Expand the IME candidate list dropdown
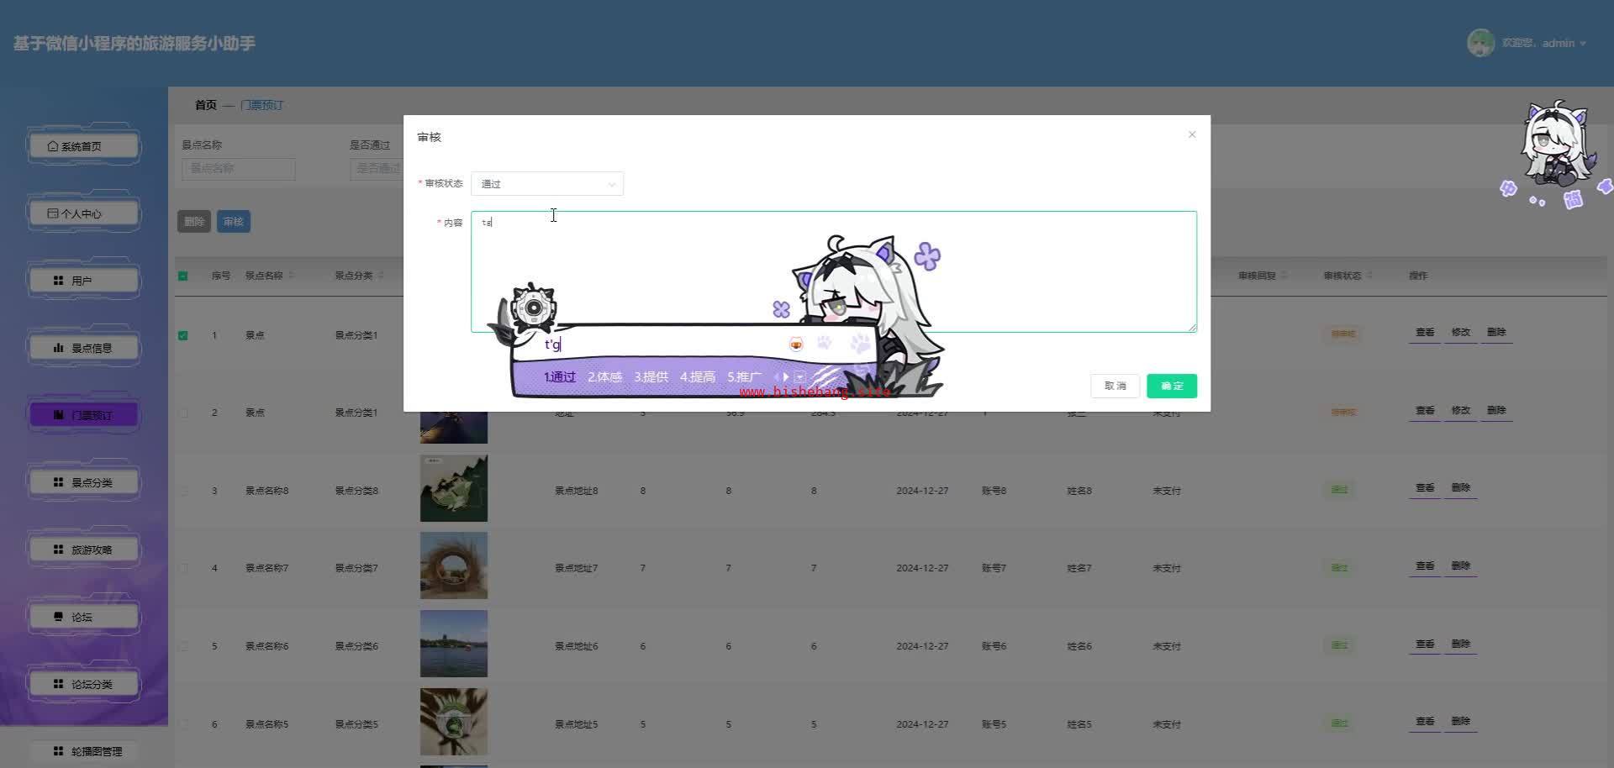This screenshot has height=768, width=1614. click(800, 377)
